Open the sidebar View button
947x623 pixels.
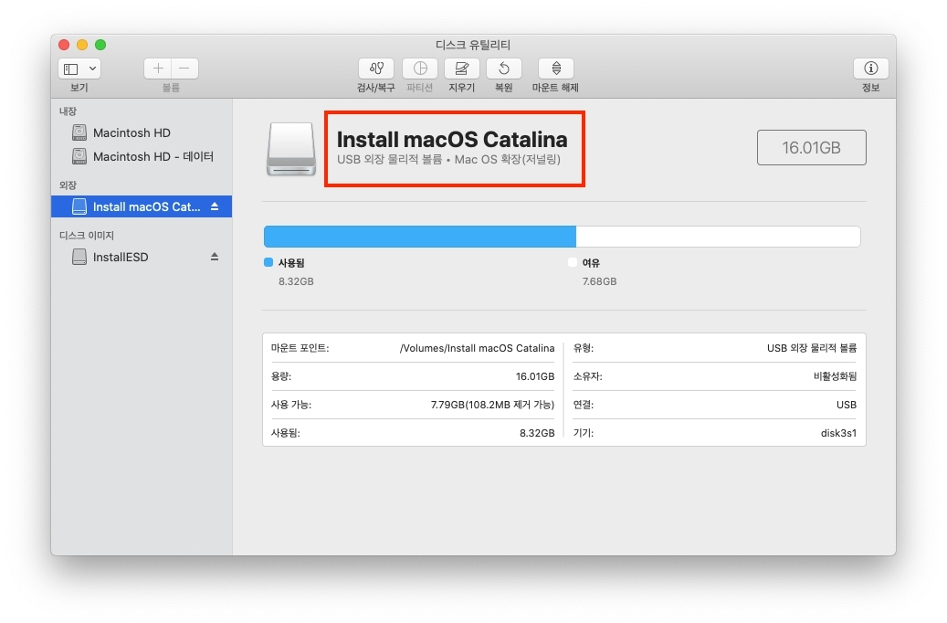pos(71,69)
